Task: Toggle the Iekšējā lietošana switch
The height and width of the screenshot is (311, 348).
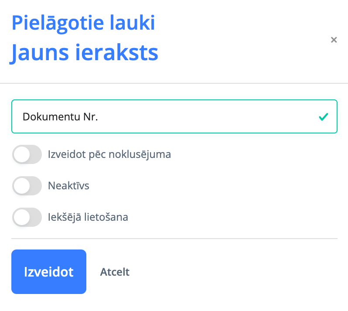Action: click(27, 217)
